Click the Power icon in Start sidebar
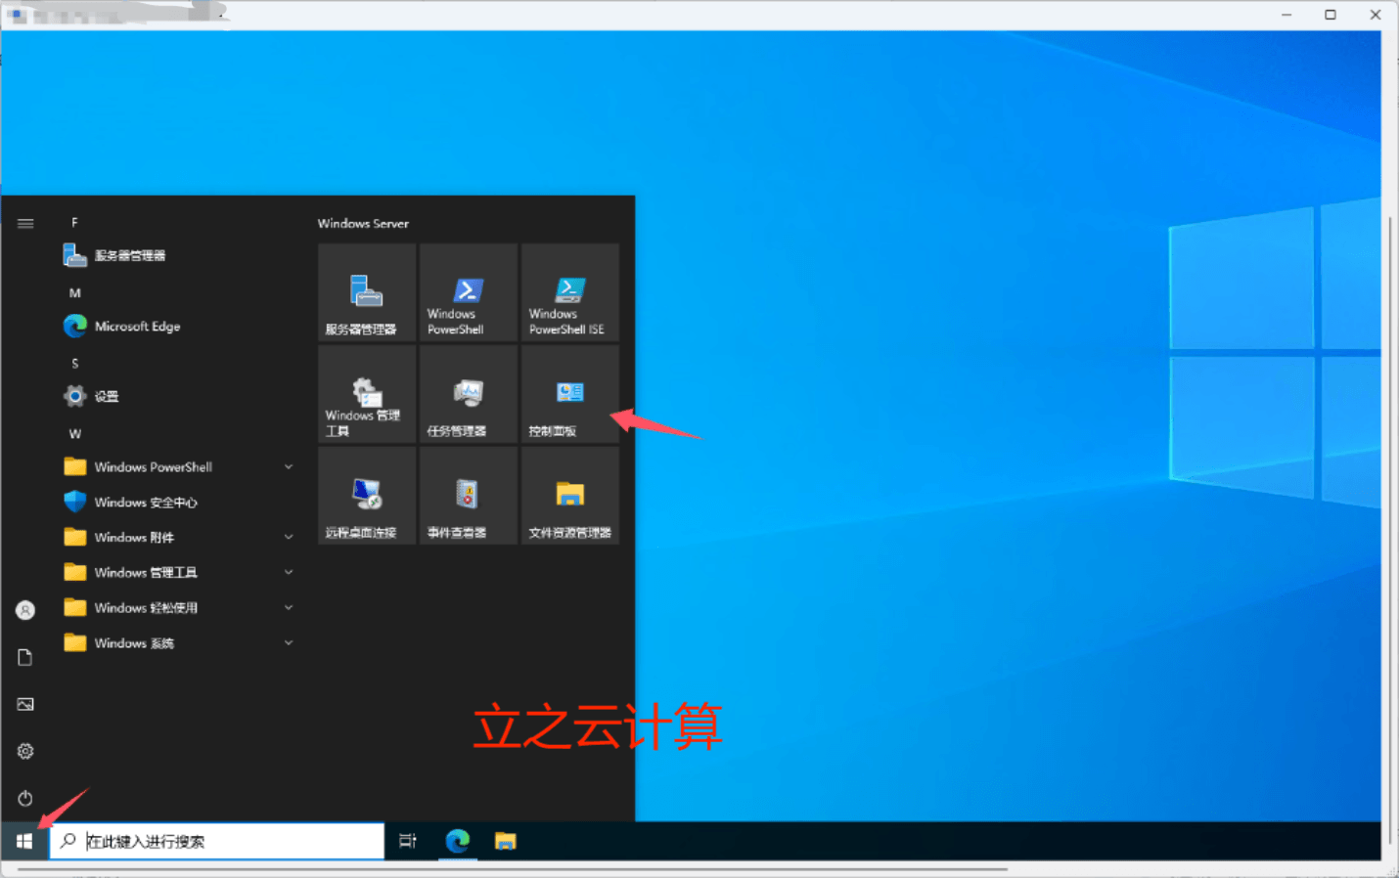This screenshot has height=878, width=1399. pyautogui.click(x=25, y=798)
